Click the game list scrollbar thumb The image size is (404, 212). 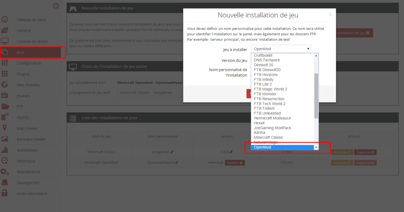(x=316, y=96)
